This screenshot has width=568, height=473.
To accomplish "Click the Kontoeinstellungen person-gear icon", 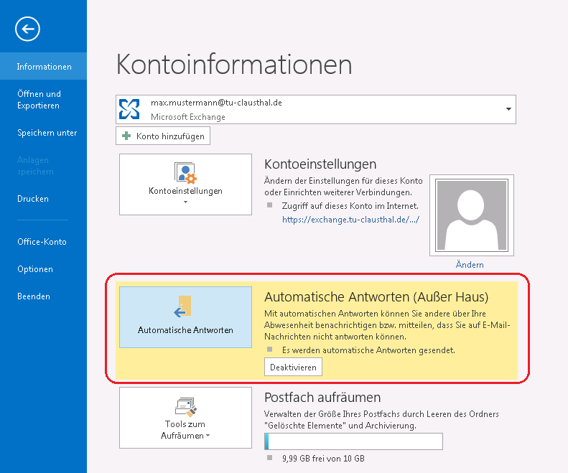I will click(185, 172).
